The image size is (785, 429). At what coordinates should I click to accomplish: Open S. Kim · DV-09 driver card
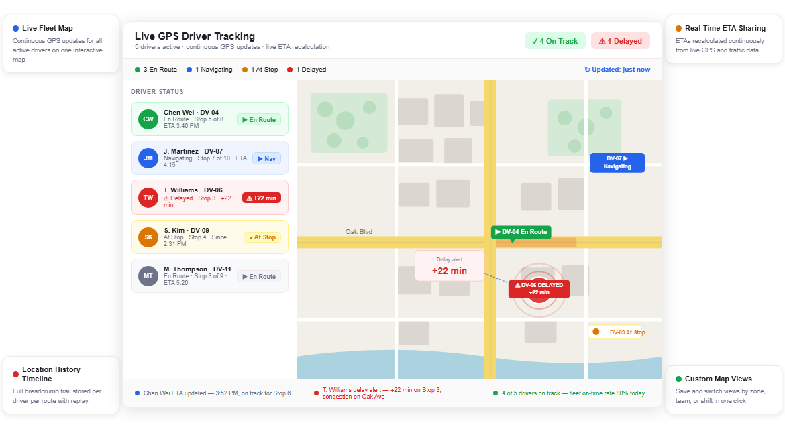(x=209, y=237)
